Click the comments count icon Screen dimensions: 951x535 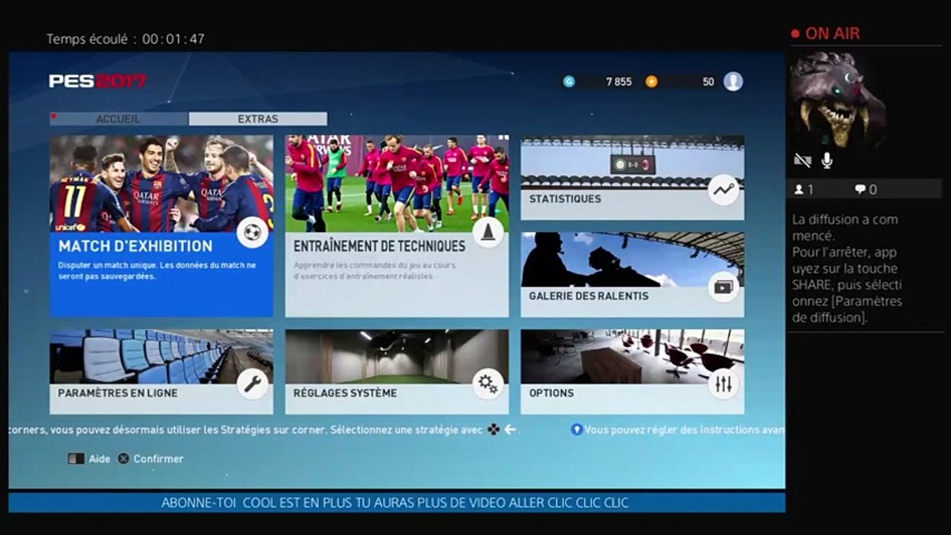860,189
